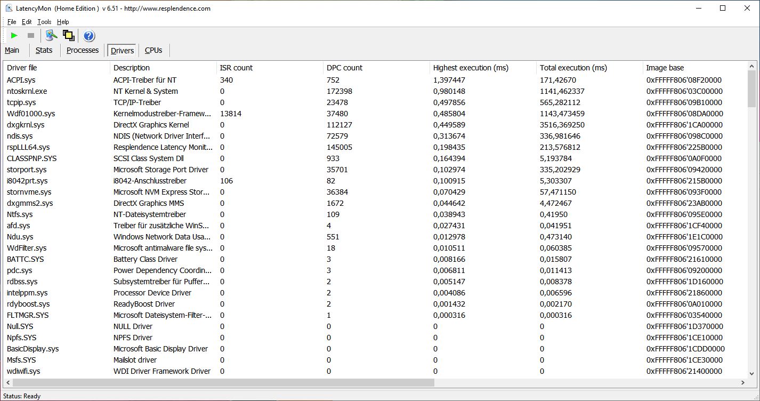
Task: Select the BATTC.SYS driver row
Action: tap(375, 259)
